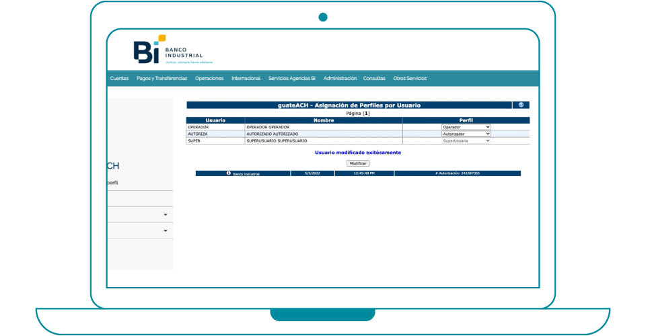The width and height of the screenshot is (646, 336).
Task: Open the Consultas menu
Action: tap(374, 79)
